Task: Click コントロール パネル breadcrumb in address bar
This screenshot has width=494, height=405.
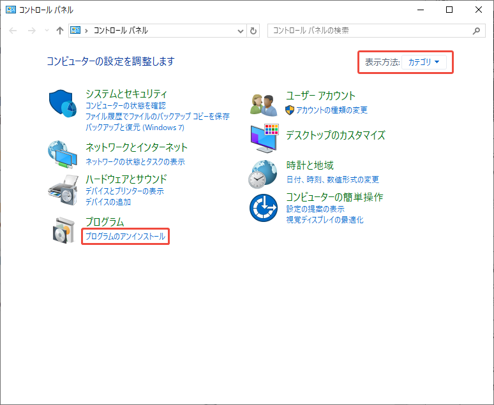Action: 121,31
